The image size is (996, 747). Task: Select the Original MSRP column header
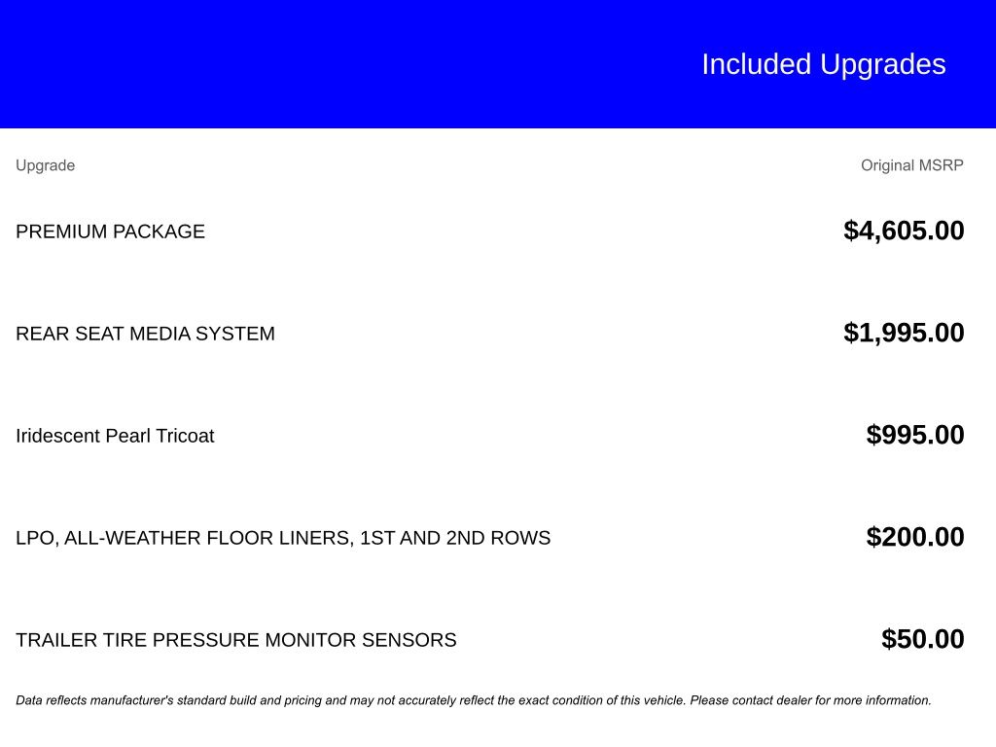tap(911, 165)
